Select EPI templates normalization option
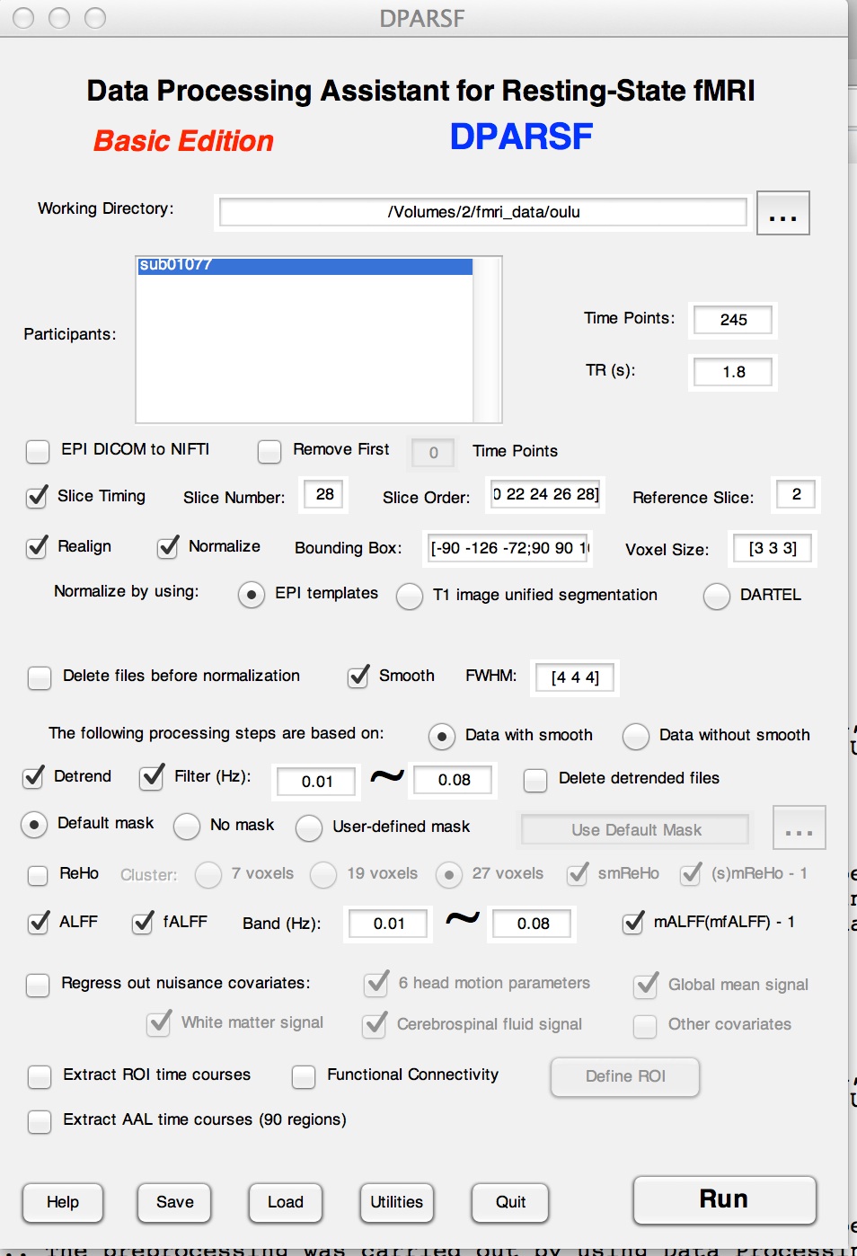This screenshot has width=857, height=1256. tap(252, 595)
